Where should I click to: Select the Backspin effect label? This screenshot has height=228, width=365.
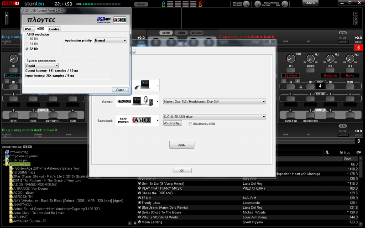pyautogui.click(x=330, y=75)
